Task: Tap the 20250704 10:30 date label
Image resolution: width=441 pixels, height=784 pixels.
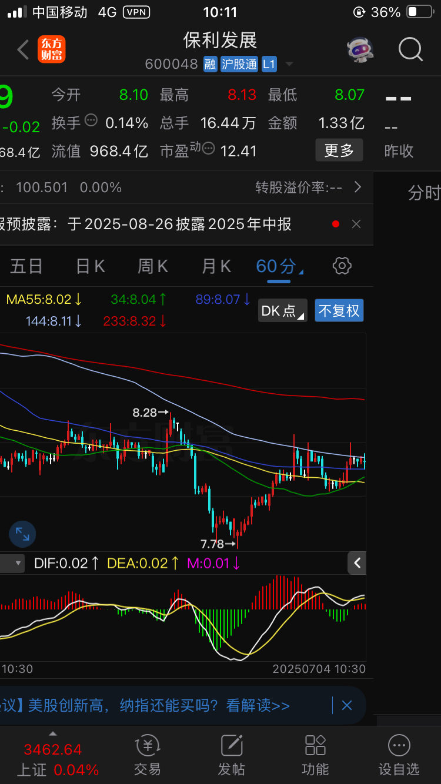Action: click(319, 669)
